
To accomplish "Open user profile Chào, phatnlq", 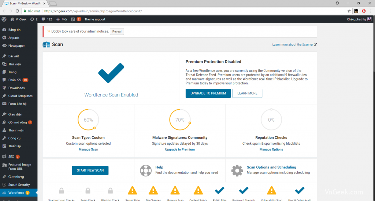I will click(359, 19).
